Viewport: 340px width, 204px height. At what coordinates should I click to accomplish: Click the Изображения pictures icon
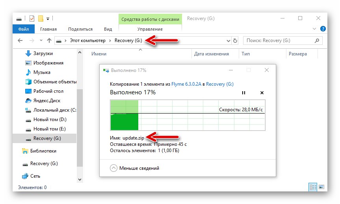point(28,63)
